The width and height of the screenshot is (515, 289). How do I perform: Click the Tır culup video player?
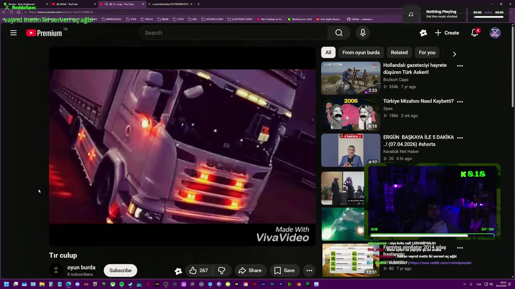(x=182, y=147)
